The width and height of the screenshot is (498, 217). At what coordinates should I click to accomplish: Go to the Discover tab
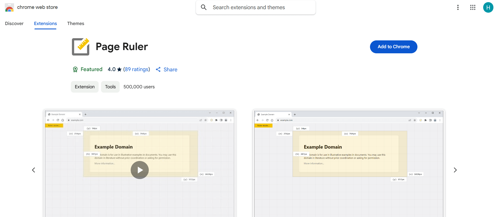pos(14,23)
